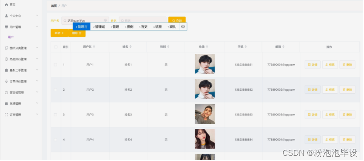This screenshot has height=161, width=364.
Task: Click the monitor icon beside 用户管理
Action: (x=7, y=27)
